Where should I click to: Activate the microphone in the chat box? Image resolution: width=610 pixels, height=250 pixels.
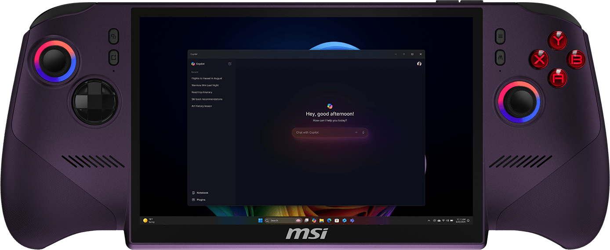pyautogui.click(x=363, y=132)
